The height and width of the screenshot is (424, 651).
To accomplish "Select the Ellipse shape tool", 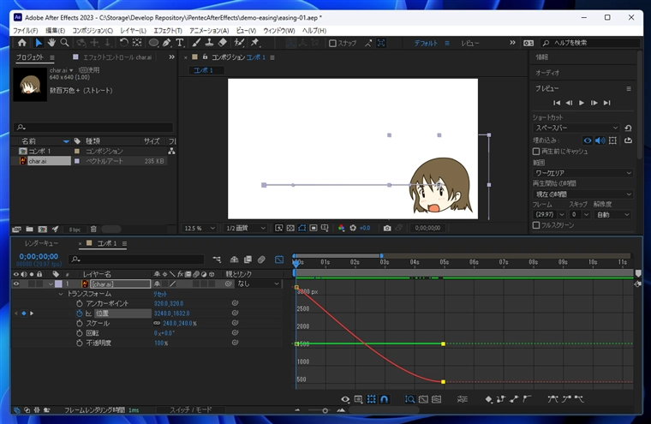I will [153, 42].
